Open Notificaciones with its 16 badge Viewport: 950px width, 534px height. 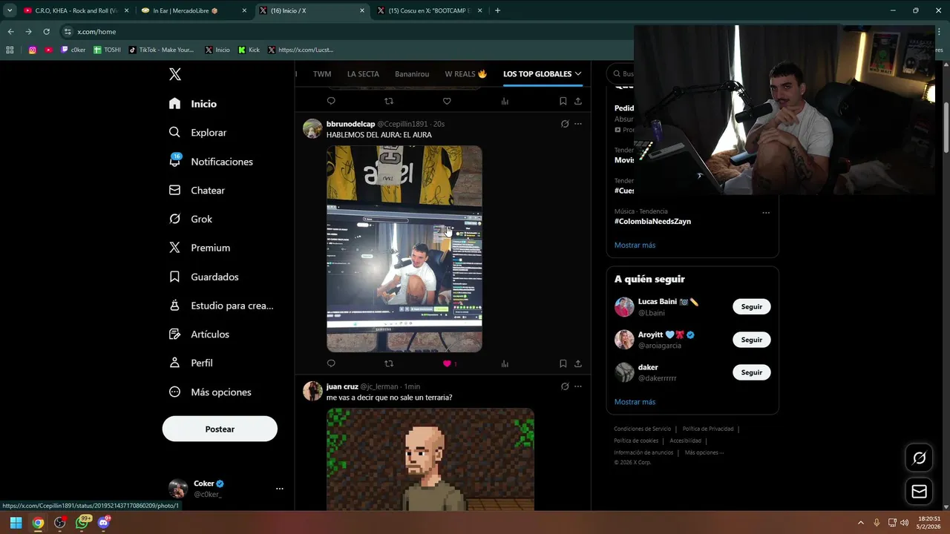click(x=211, y=162)
